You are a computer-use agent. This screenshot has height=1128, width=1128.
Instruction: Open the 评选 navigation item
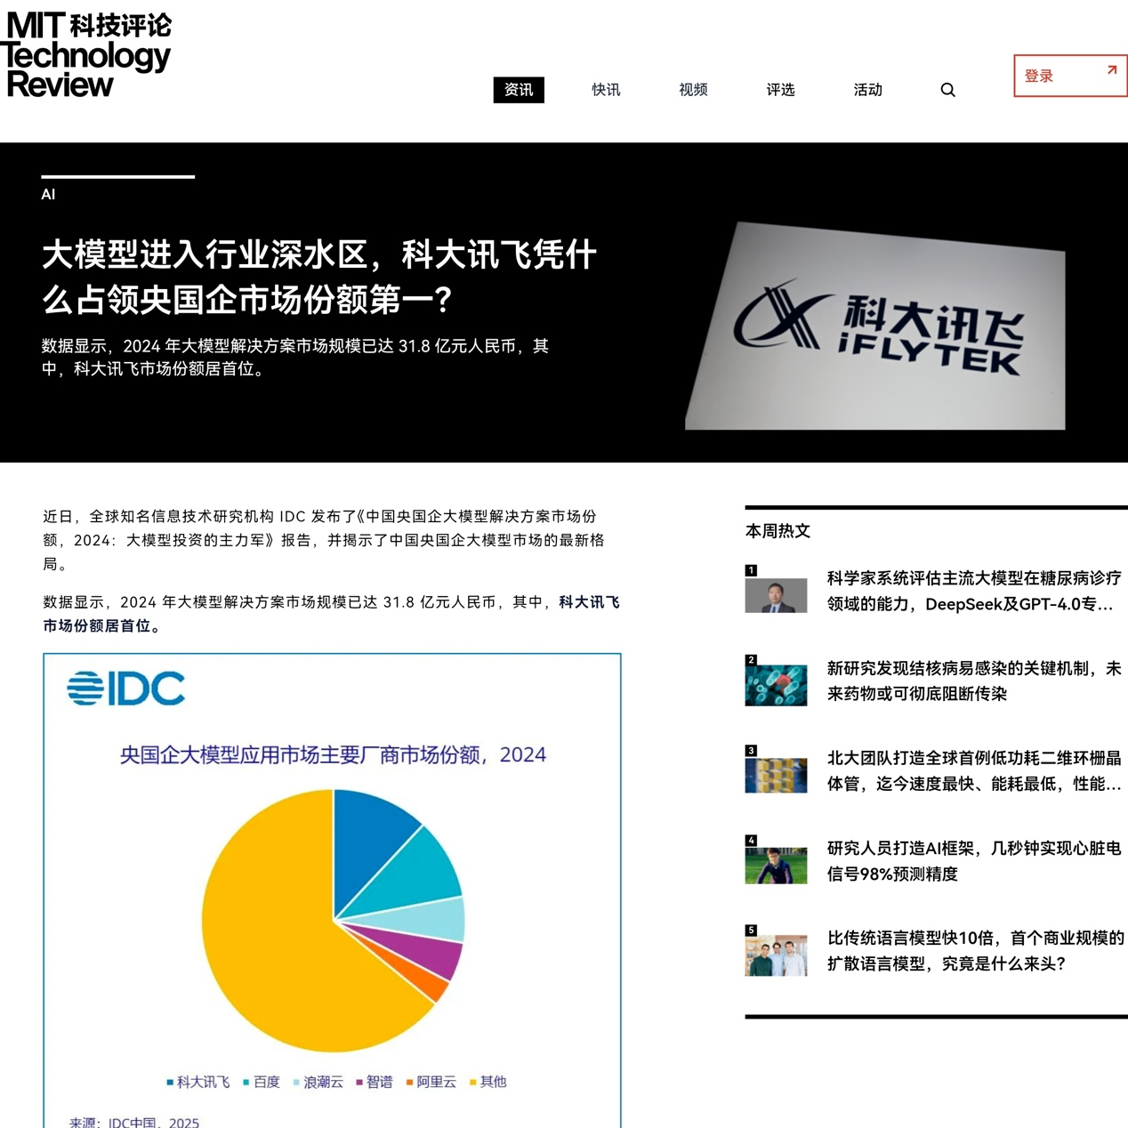click(780, 90)
